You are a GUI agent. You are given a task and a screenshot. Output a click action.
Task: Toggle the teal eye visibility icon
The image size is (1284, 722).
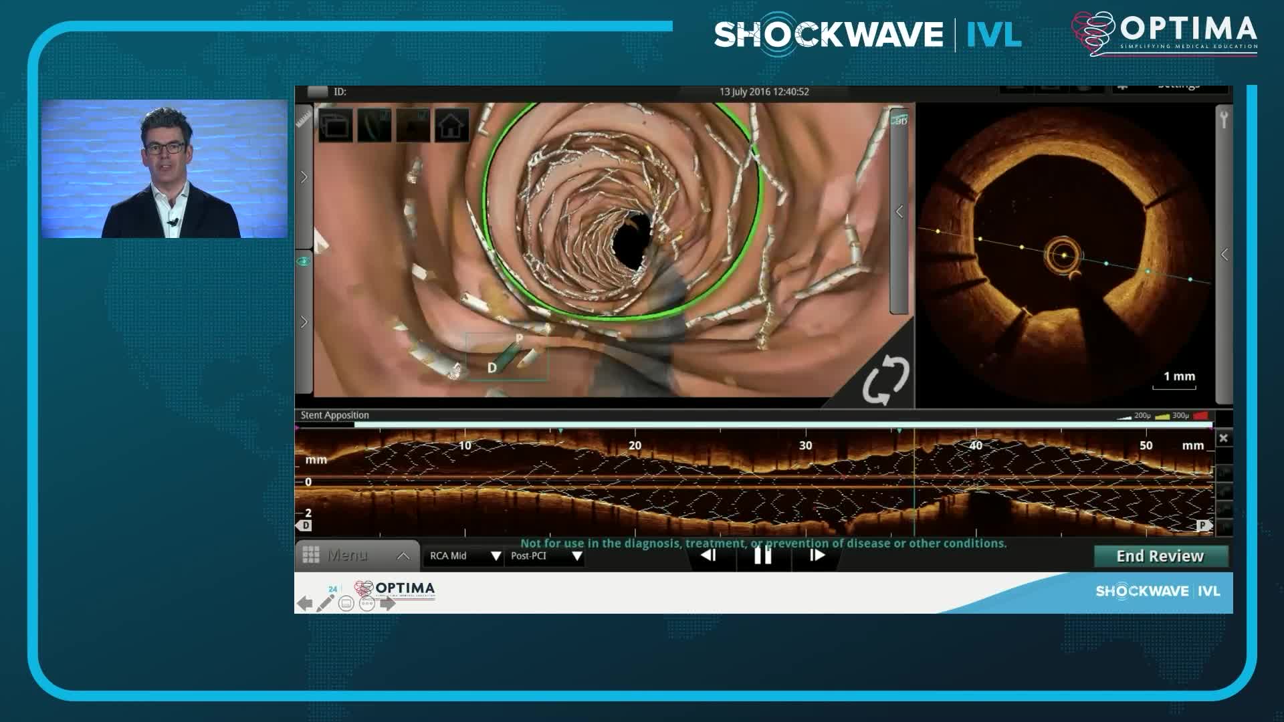point(304,261)
